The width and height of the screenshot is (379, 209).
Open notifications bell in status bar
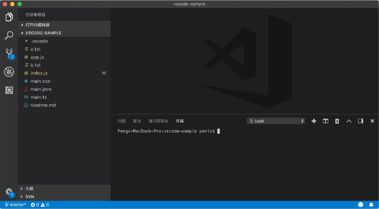coord(371,205)
